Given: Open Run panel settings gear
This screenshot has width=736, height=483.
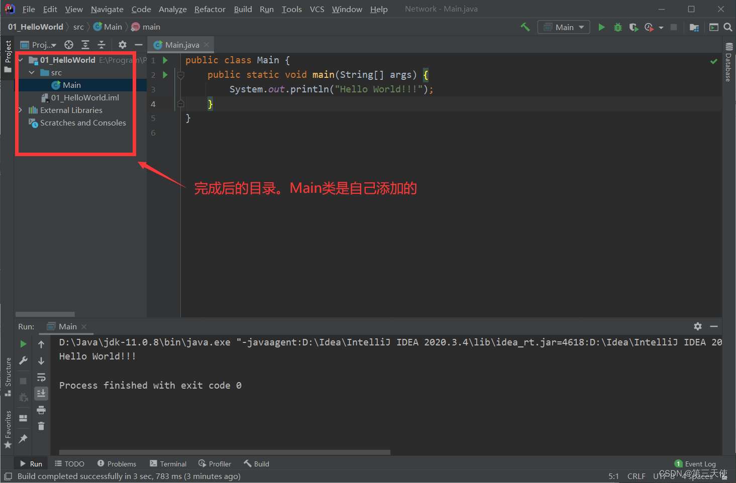Looking at the screenshot, I should tap(698, 326).
